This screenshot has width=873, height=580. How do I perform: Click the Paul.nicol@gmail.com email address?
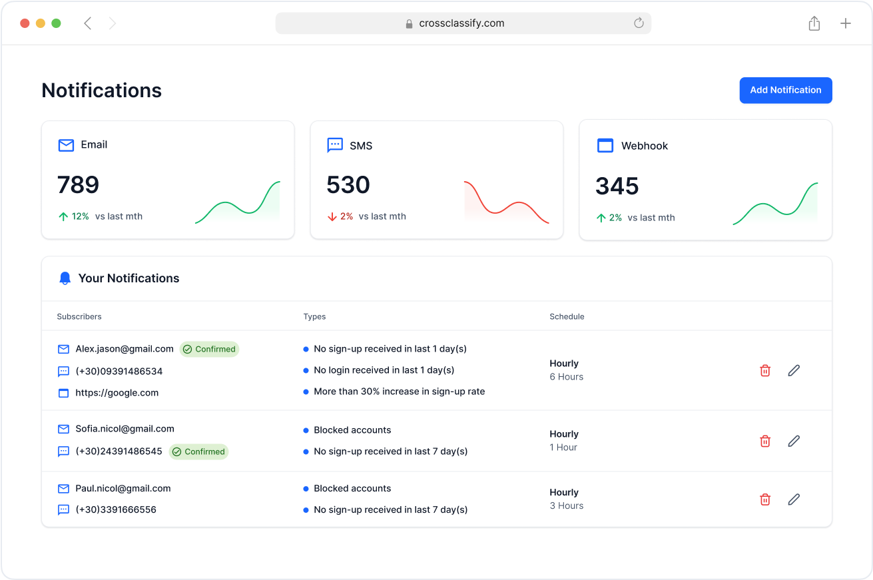(123, 489)
